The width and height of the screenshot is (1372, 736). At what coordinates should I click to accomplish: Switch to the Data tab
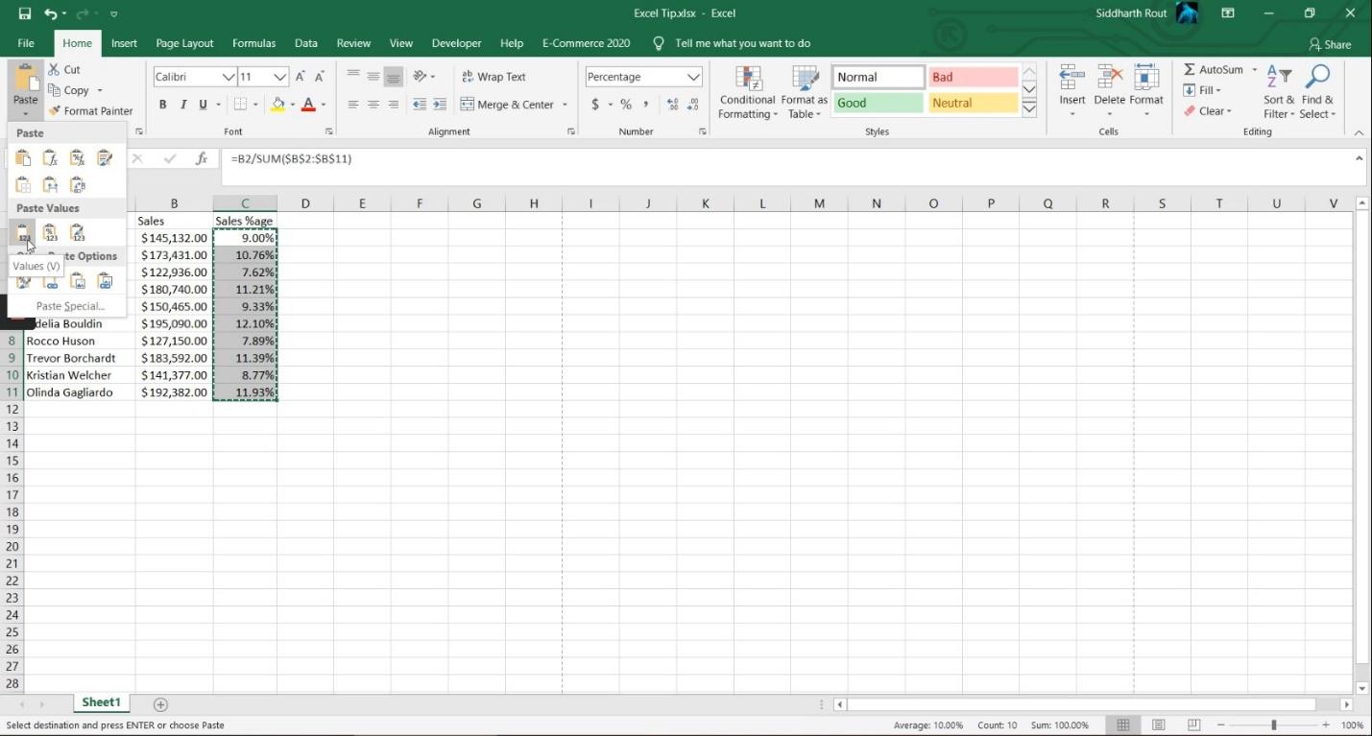305,43
